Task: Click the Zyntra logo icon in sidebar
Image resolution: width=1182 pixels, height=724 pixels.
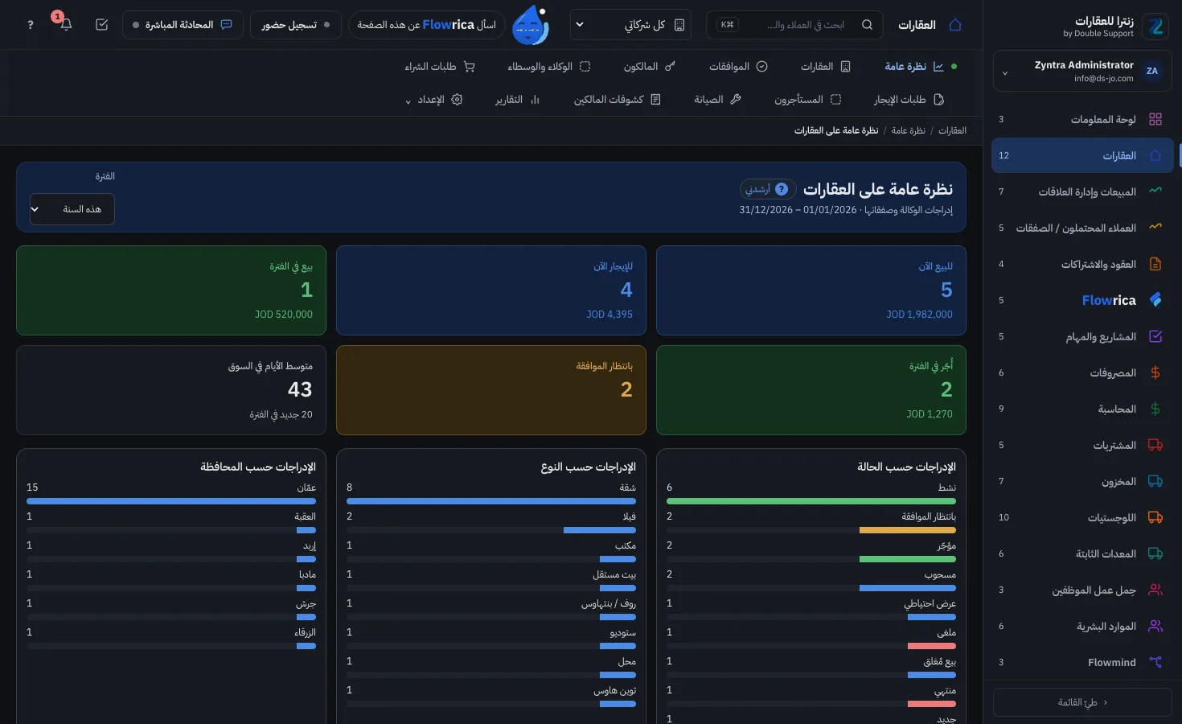Action: click(x=1156, y=27)
